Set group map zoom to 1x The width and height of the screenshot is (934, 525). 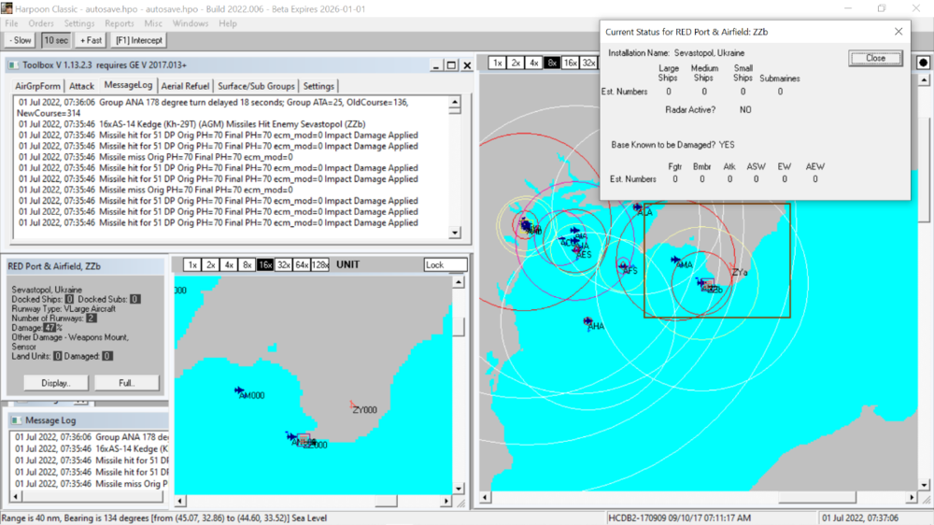pyautogui.click(x=498, y=63)
